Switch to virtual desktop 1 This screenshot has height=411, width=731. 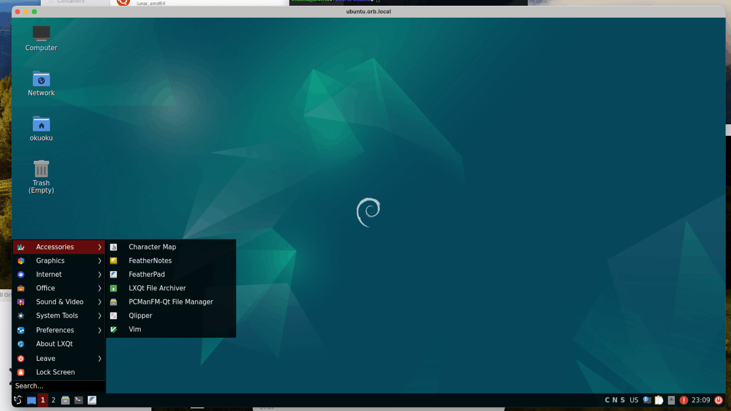(x=43, y=401)
